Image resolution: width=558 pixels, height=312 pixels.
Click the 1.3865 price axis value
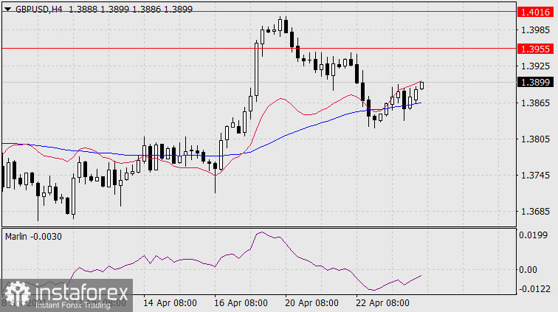point(535,103)
